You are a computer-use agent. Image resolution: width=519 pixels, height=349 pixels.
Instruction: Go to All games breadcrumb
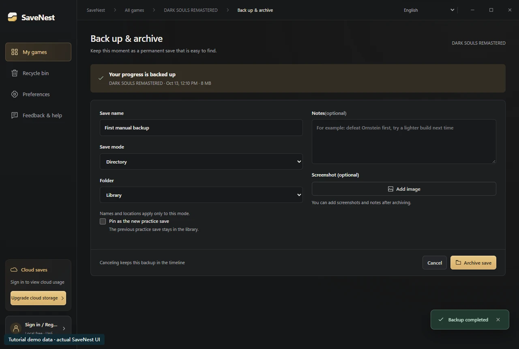pos(134,10)
